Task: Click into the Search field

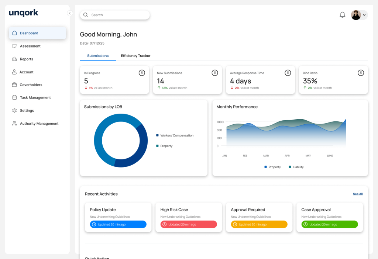Action: coord(118,15)
